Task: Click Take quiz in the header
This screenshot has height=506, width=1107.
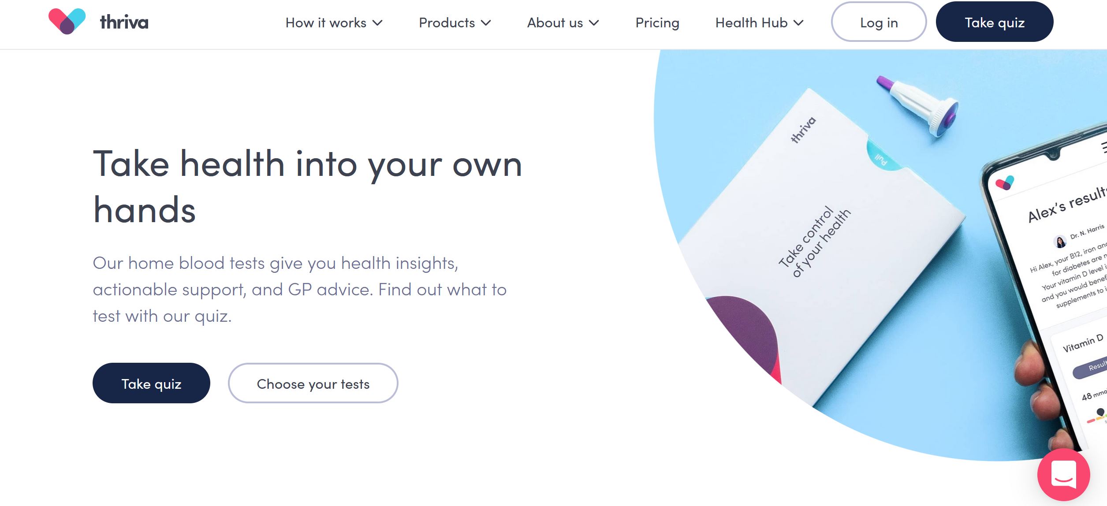Action: 995,22
